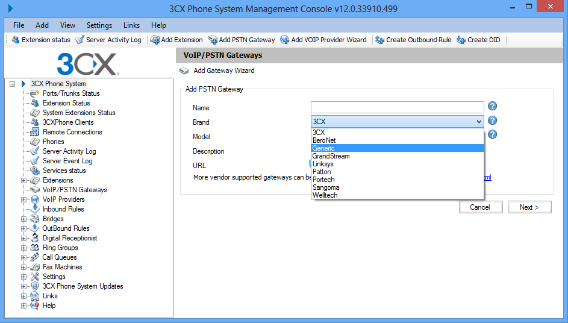Choose Patton in Brand list
568x323 pixels.
click(x=398, y=172)
